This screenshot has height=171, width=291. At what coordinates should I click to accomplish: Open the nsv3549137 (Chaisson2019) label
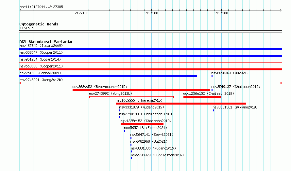pyautogui.click(x=236, y=87)
